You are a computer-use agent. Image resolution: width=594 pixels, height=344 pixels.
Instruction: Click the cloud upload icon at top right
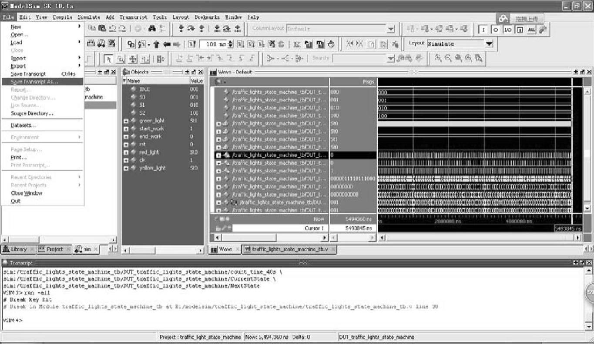(503, 19)
